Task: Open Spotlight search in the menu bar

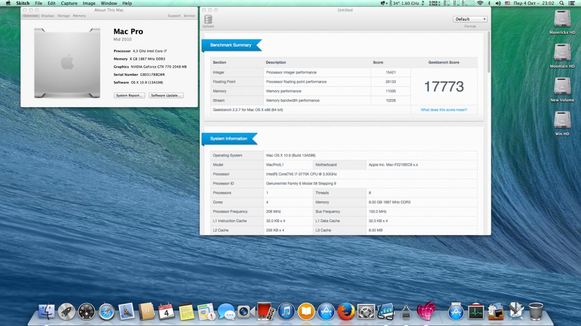Action: [562, 3]
